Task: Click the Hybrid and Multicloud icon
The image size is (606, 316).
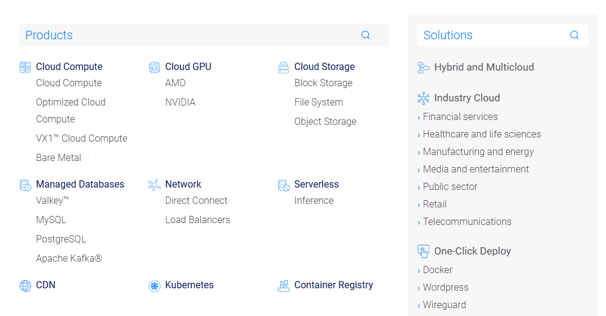Action: 423,68
